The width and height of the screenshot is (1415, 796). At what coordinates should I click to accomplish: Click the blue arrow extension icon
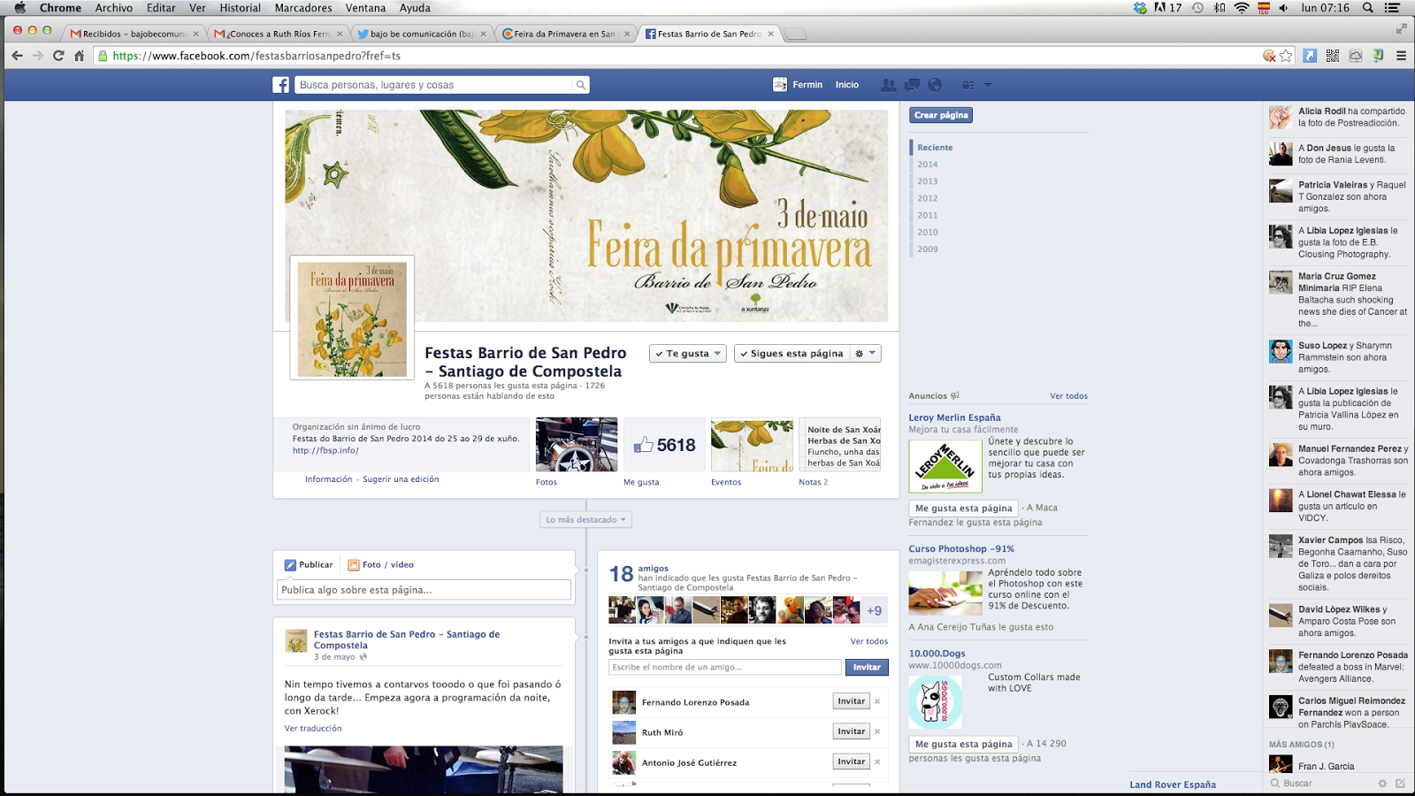tap(1310, 56)
